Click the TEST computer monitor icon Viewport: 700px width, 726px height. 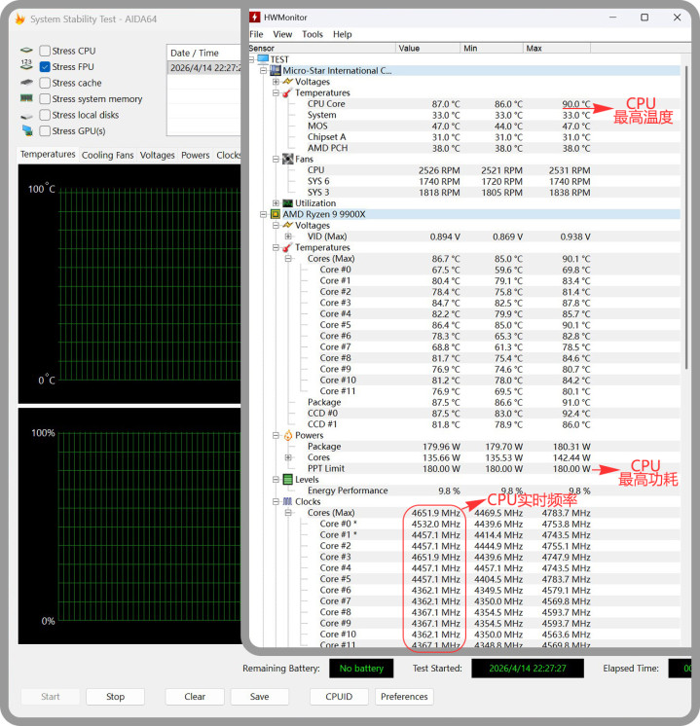263,59
